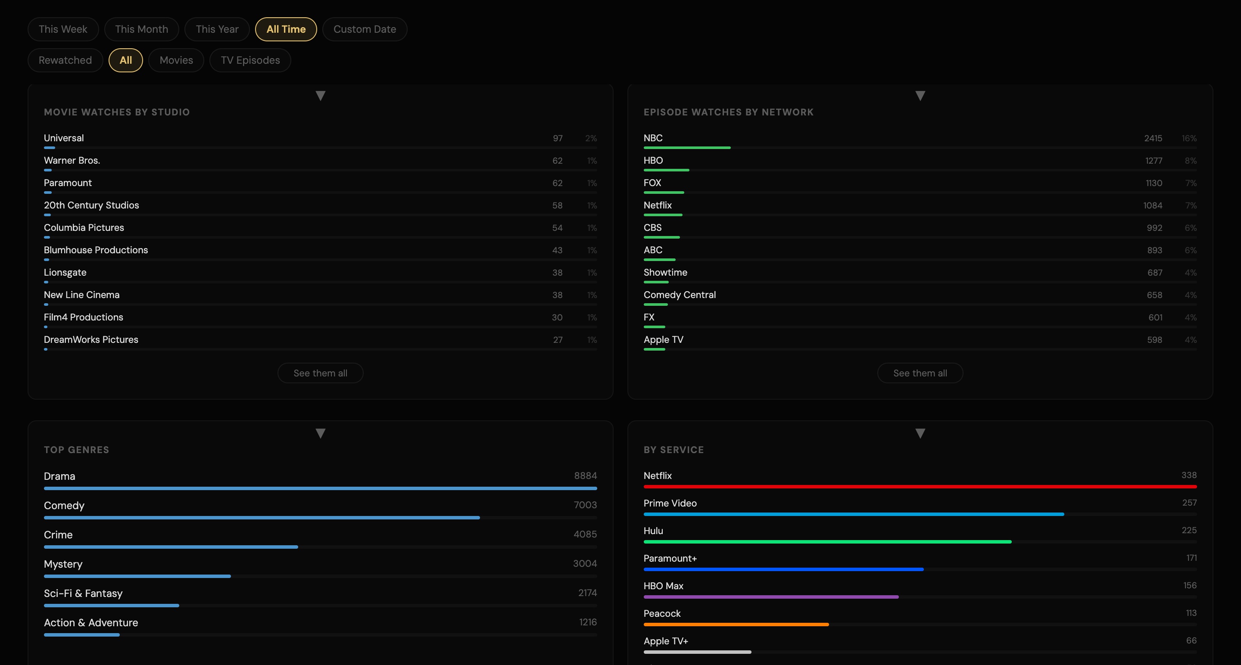Click the Film4 Productions studio row
The height and width of the screenshot is (665, 1241).
320,319
